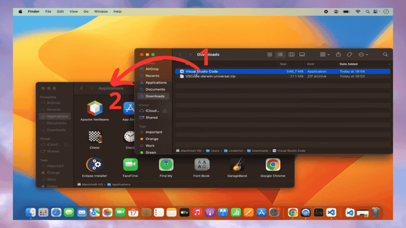
Task: Go back in the Applications window
Action: click(x=82, y=89)
